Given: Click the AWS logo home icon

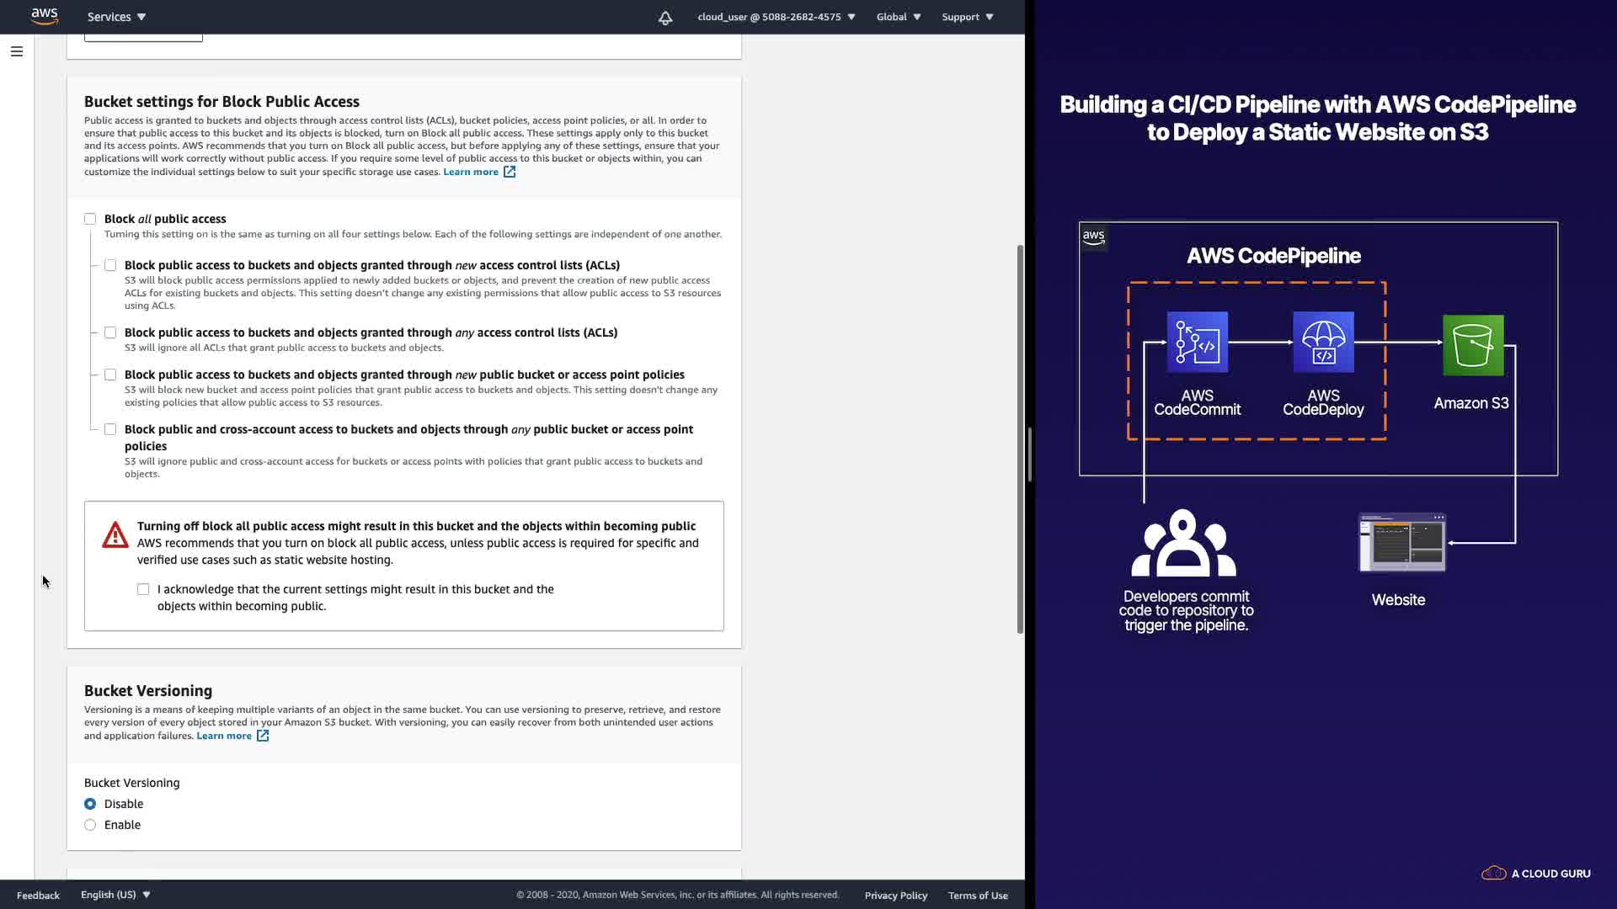Looking at the screenshot, I should [45, 16].
